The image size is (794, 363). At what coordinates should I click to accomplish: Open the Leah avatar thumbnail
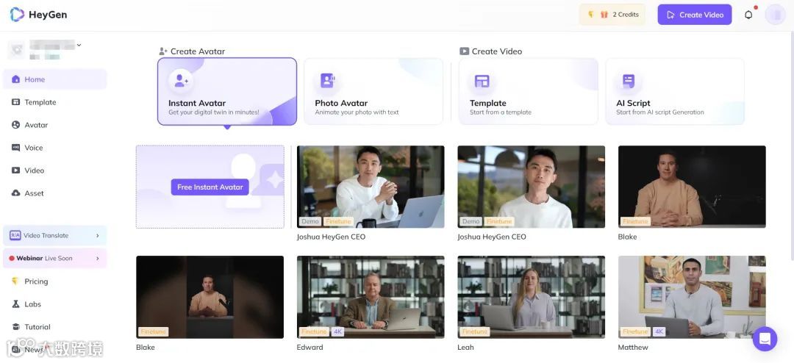point(532,297)
